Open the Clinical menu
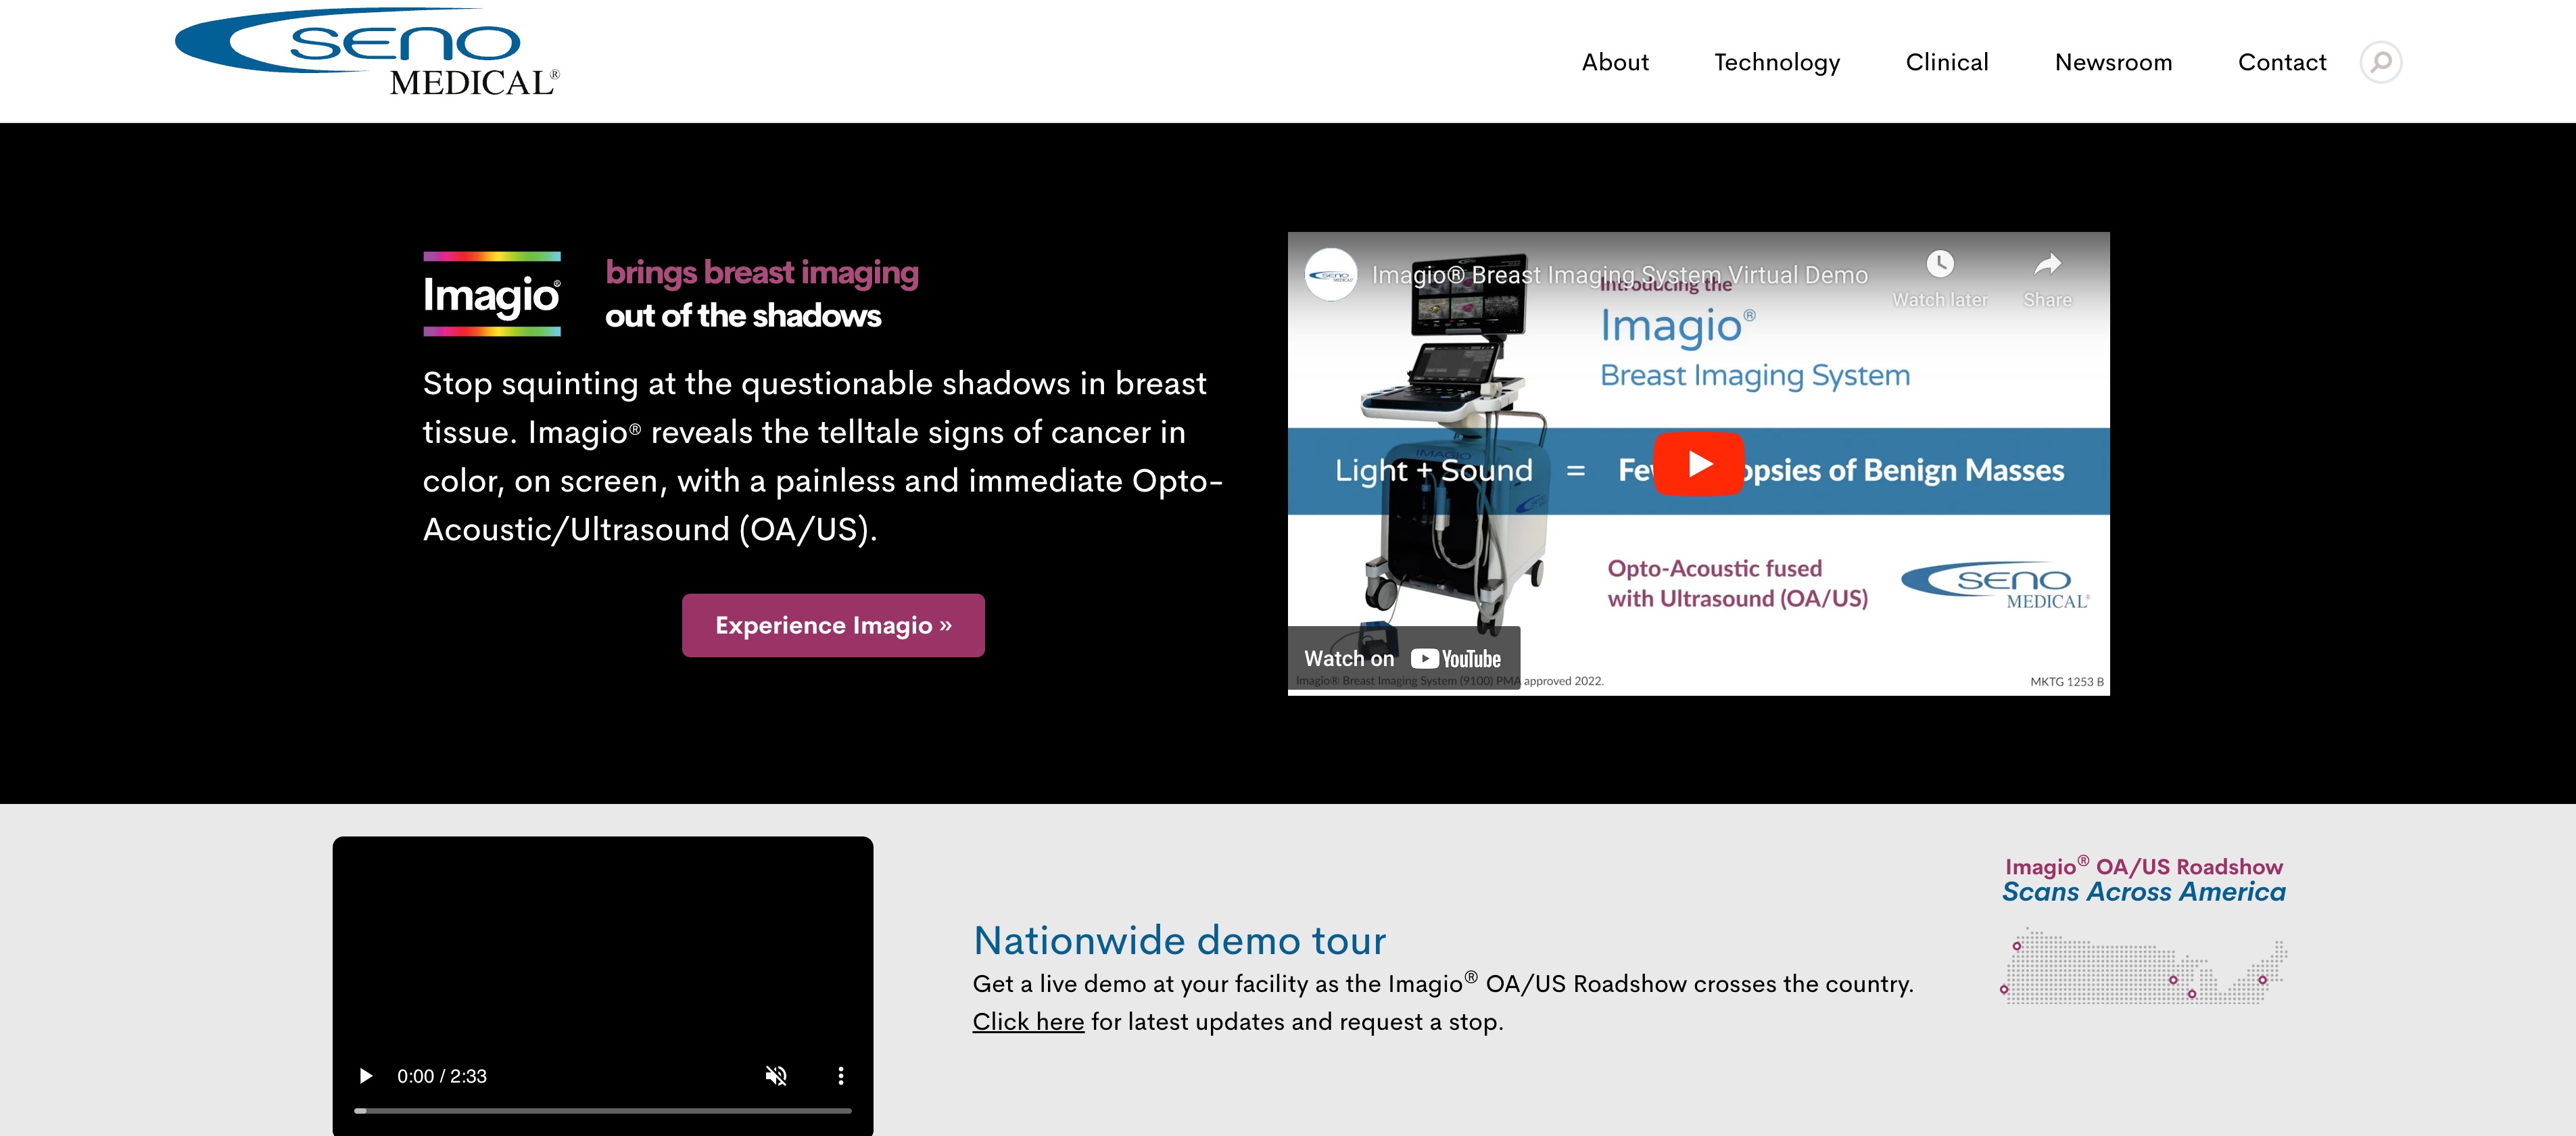 (x=1946, y=62)
